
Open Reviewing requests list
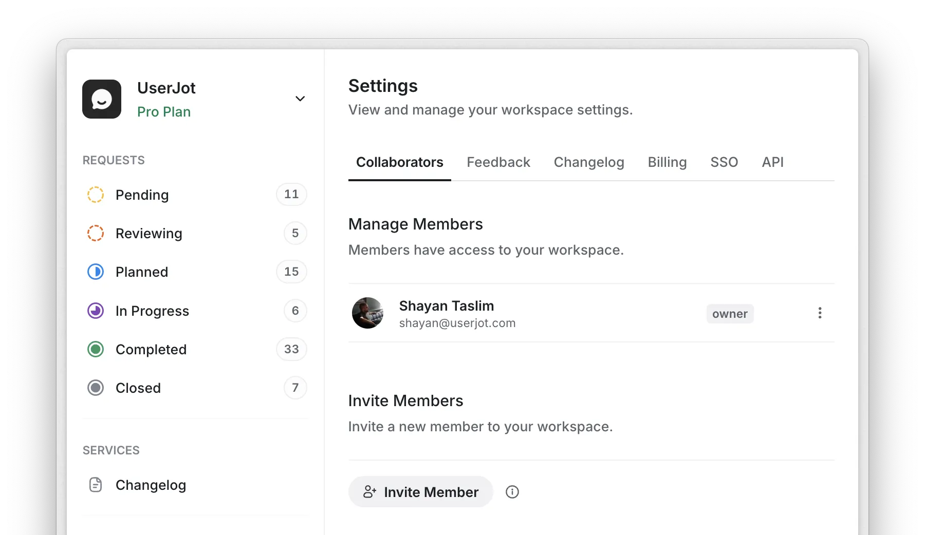click(x=195, y=233)
